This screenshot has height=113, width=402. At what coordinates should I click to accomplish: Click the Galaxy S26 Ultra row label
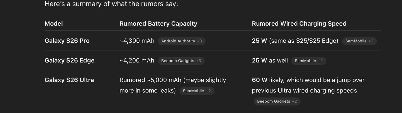pos(69,80)
